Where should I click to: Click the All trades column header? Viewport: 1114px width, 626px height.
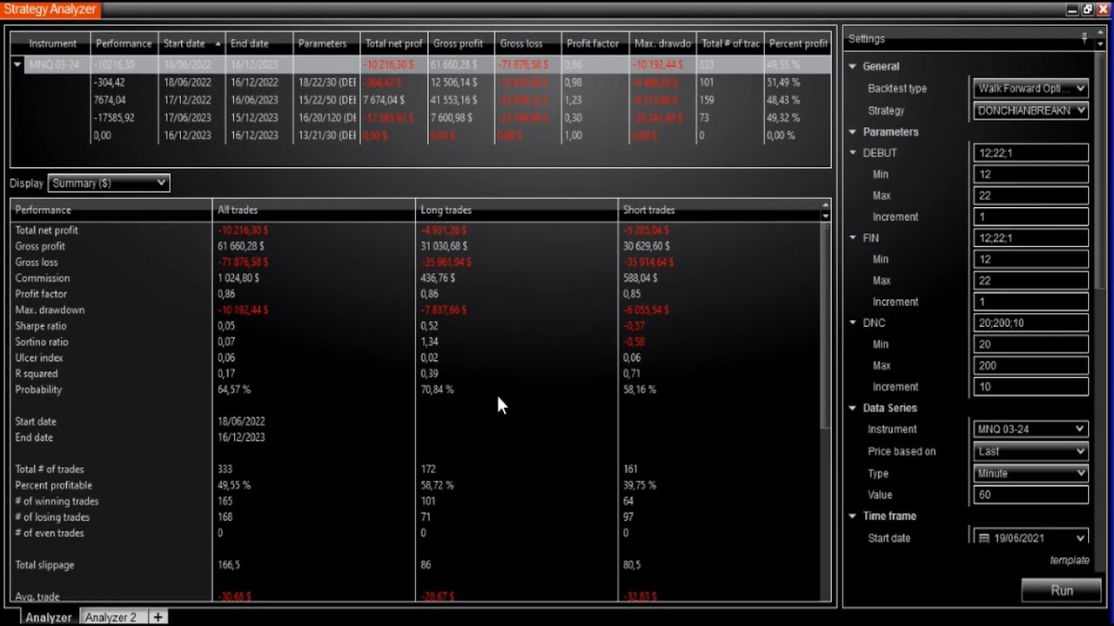tap(313, 210)
